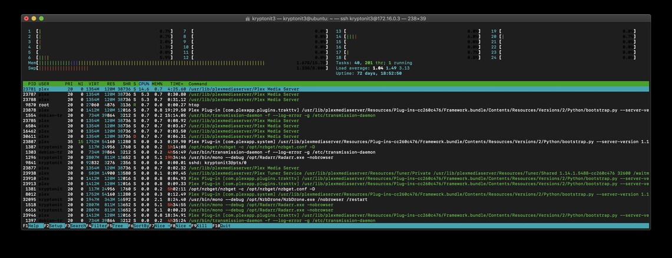Select process row PID 23910
The image size is (672, 258).
[336, 178]
